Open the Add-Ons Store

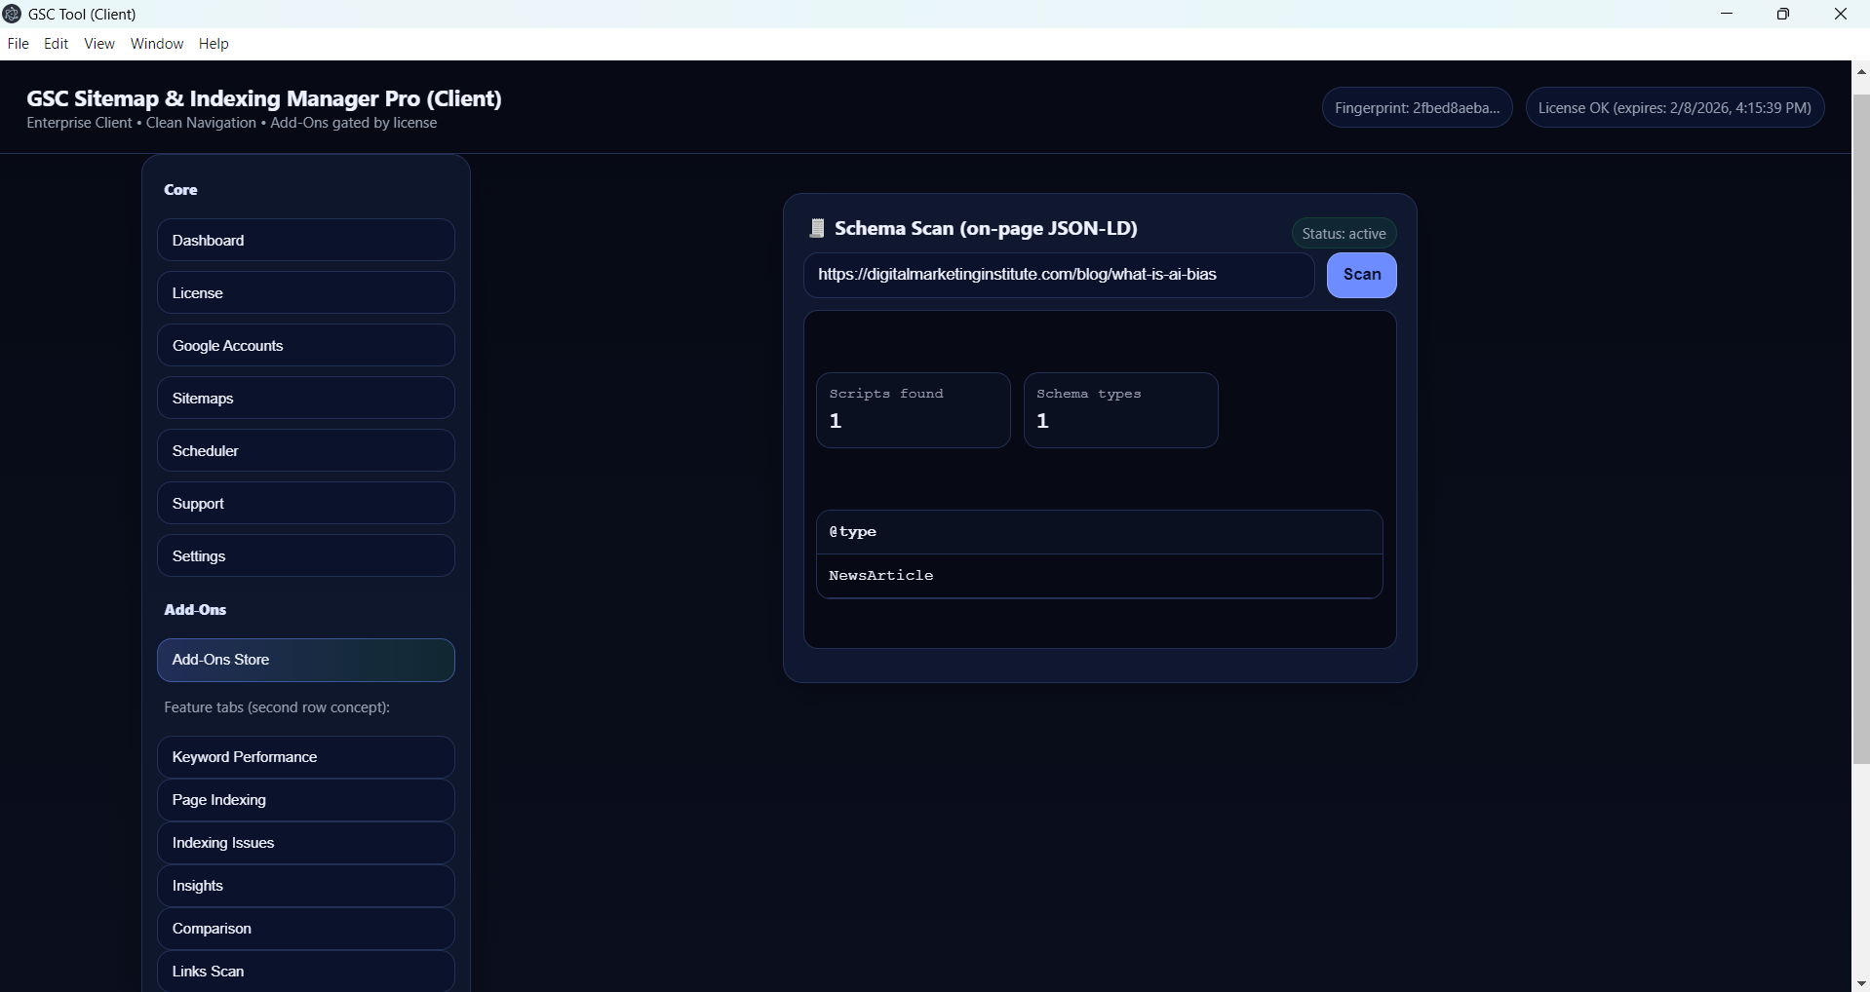point(305,660)
